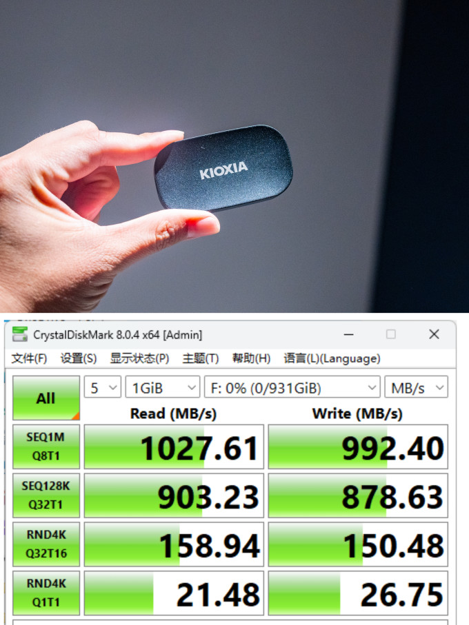Image resolution: width=469 pixels, height=625 pixels.
Task: Click the SEQ1M read result 1027.61
Action: click(174, 447)
